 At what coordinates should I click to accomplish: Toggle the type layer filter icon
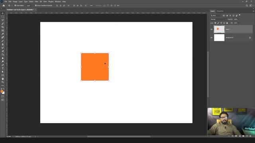click(x=230, y=15)
